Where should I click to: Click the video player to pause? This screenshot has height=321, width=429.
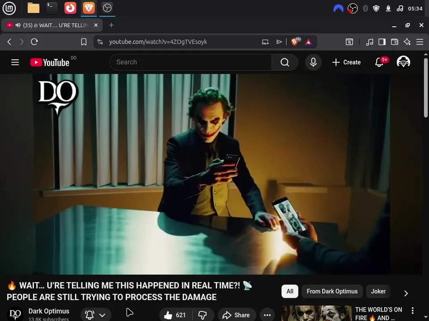pos(211,174)
